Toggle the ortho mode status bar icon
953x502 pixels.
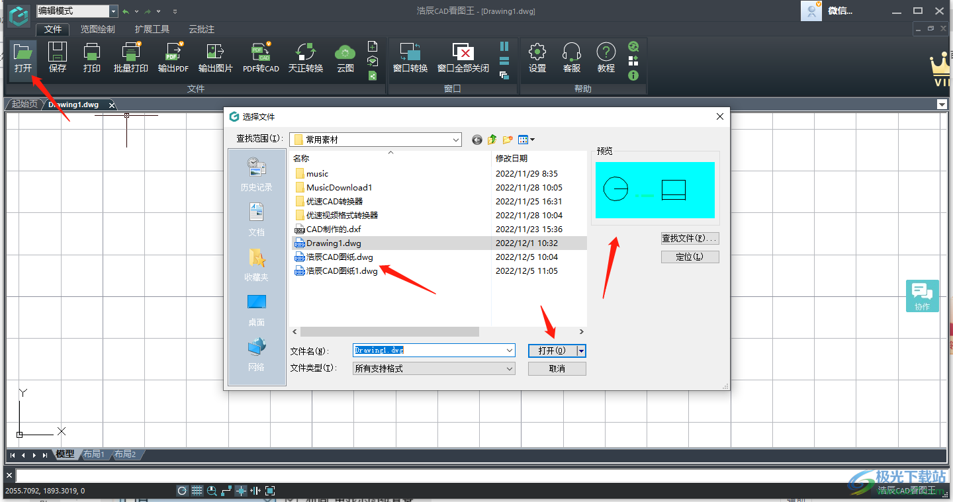click(226, 491)
